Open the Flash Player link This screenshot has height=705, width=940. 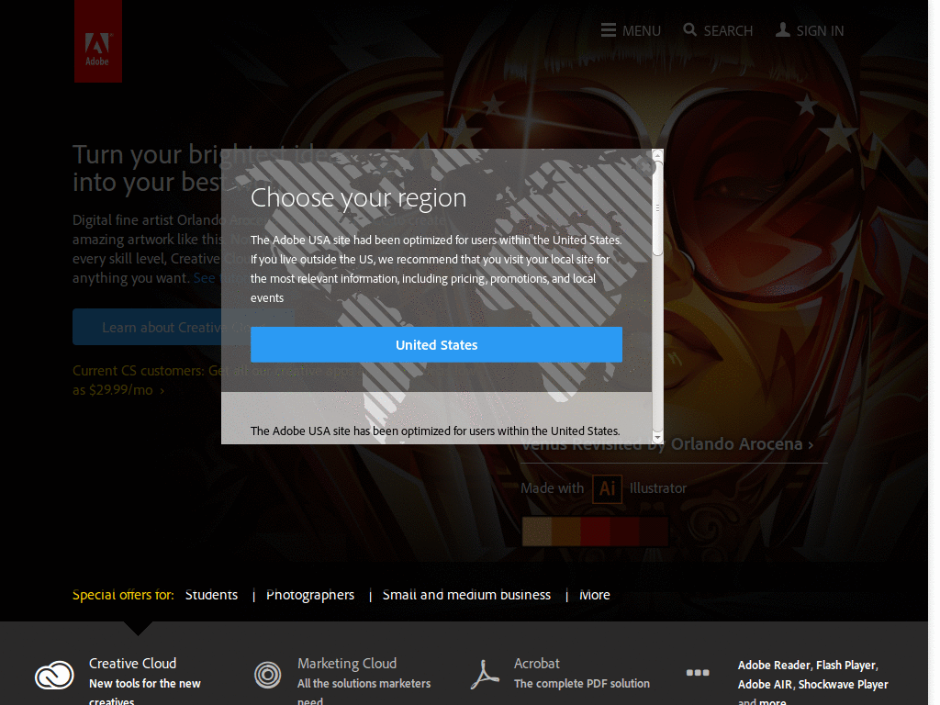(x=845, y=665)
